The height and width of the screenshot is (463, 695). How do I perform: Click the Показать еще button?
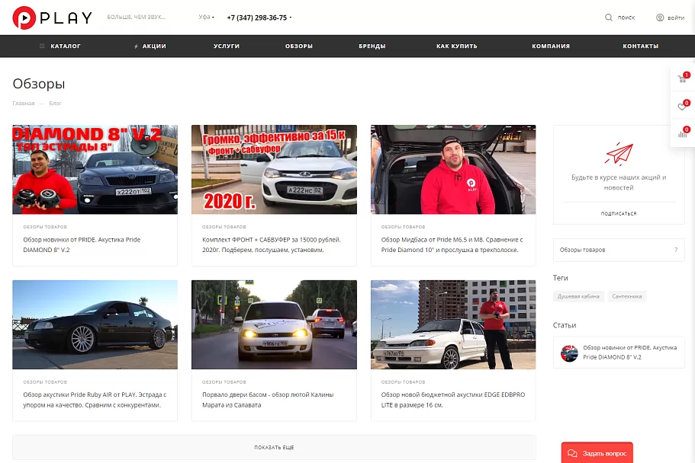click(274, 448)
